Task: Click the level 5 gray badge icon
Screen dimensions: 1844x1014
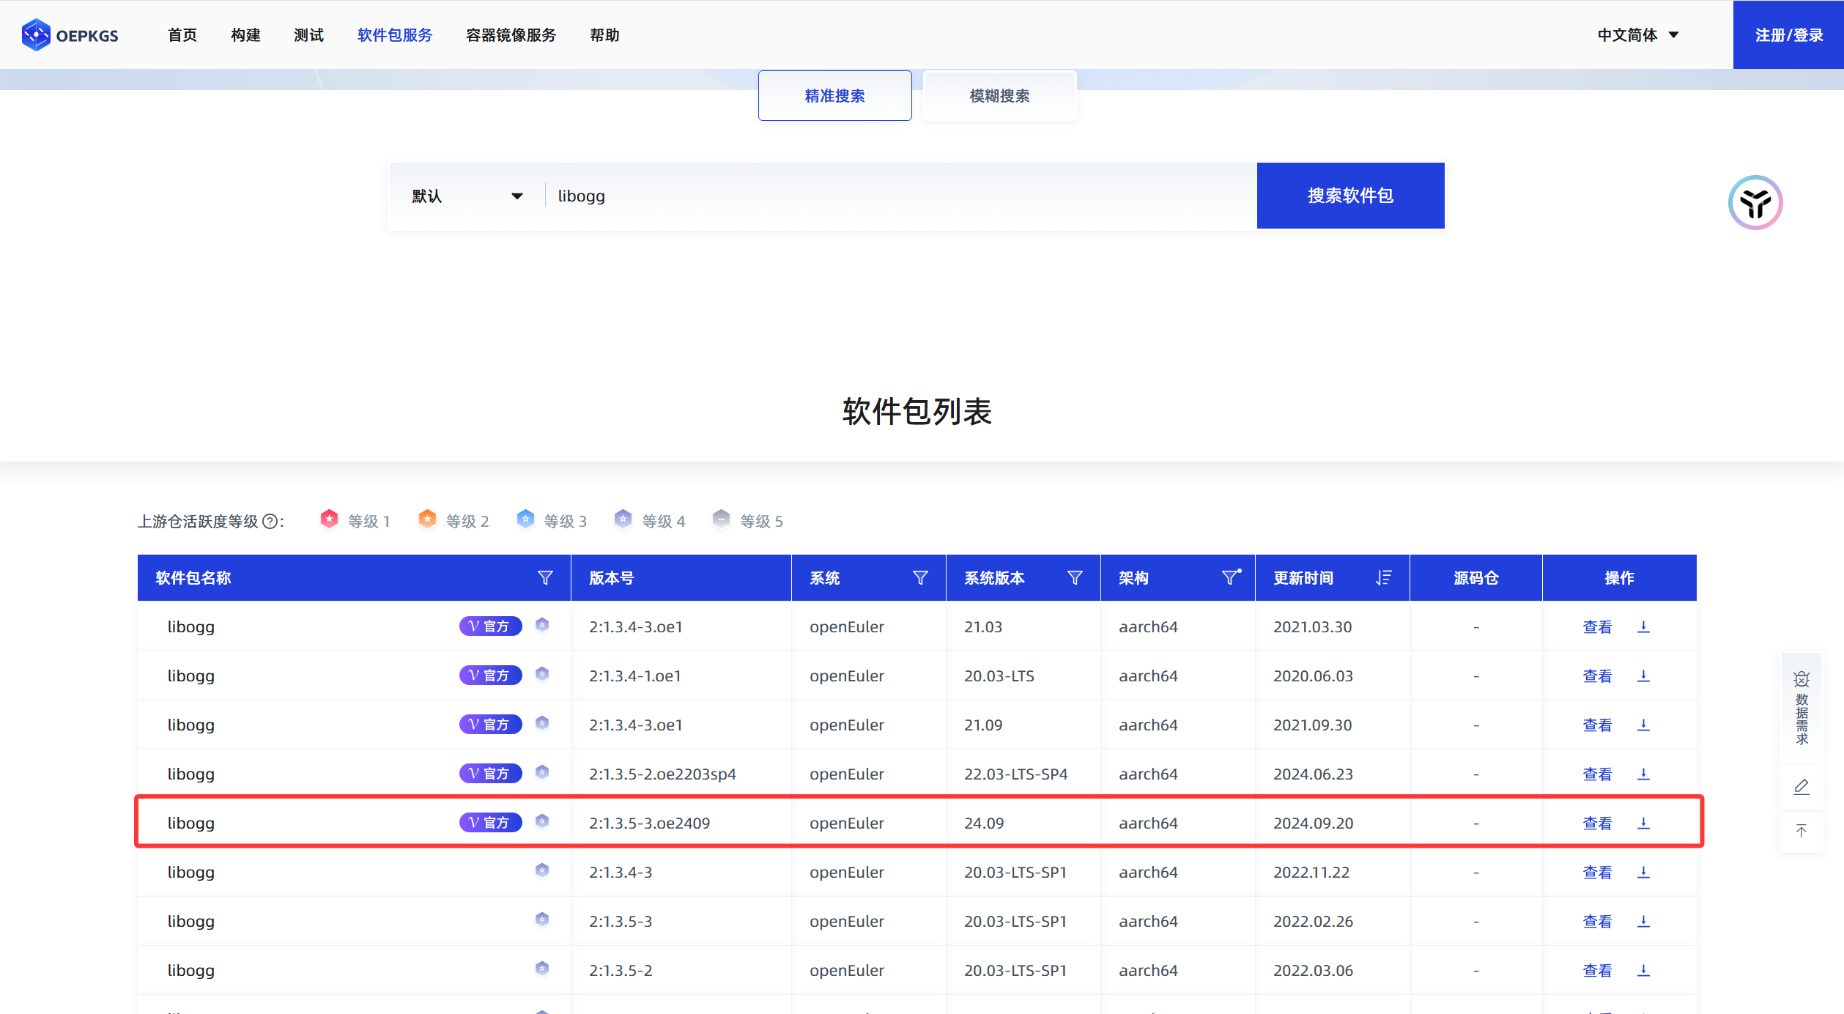Action: (x=722, y=519)
